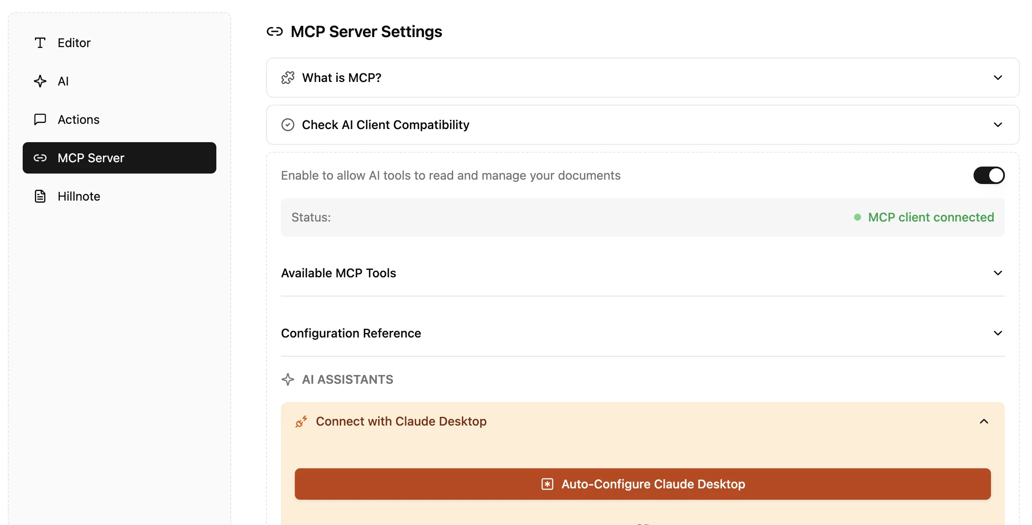Open the Actions settings tab
The image size is (1032, 525).
79,119
